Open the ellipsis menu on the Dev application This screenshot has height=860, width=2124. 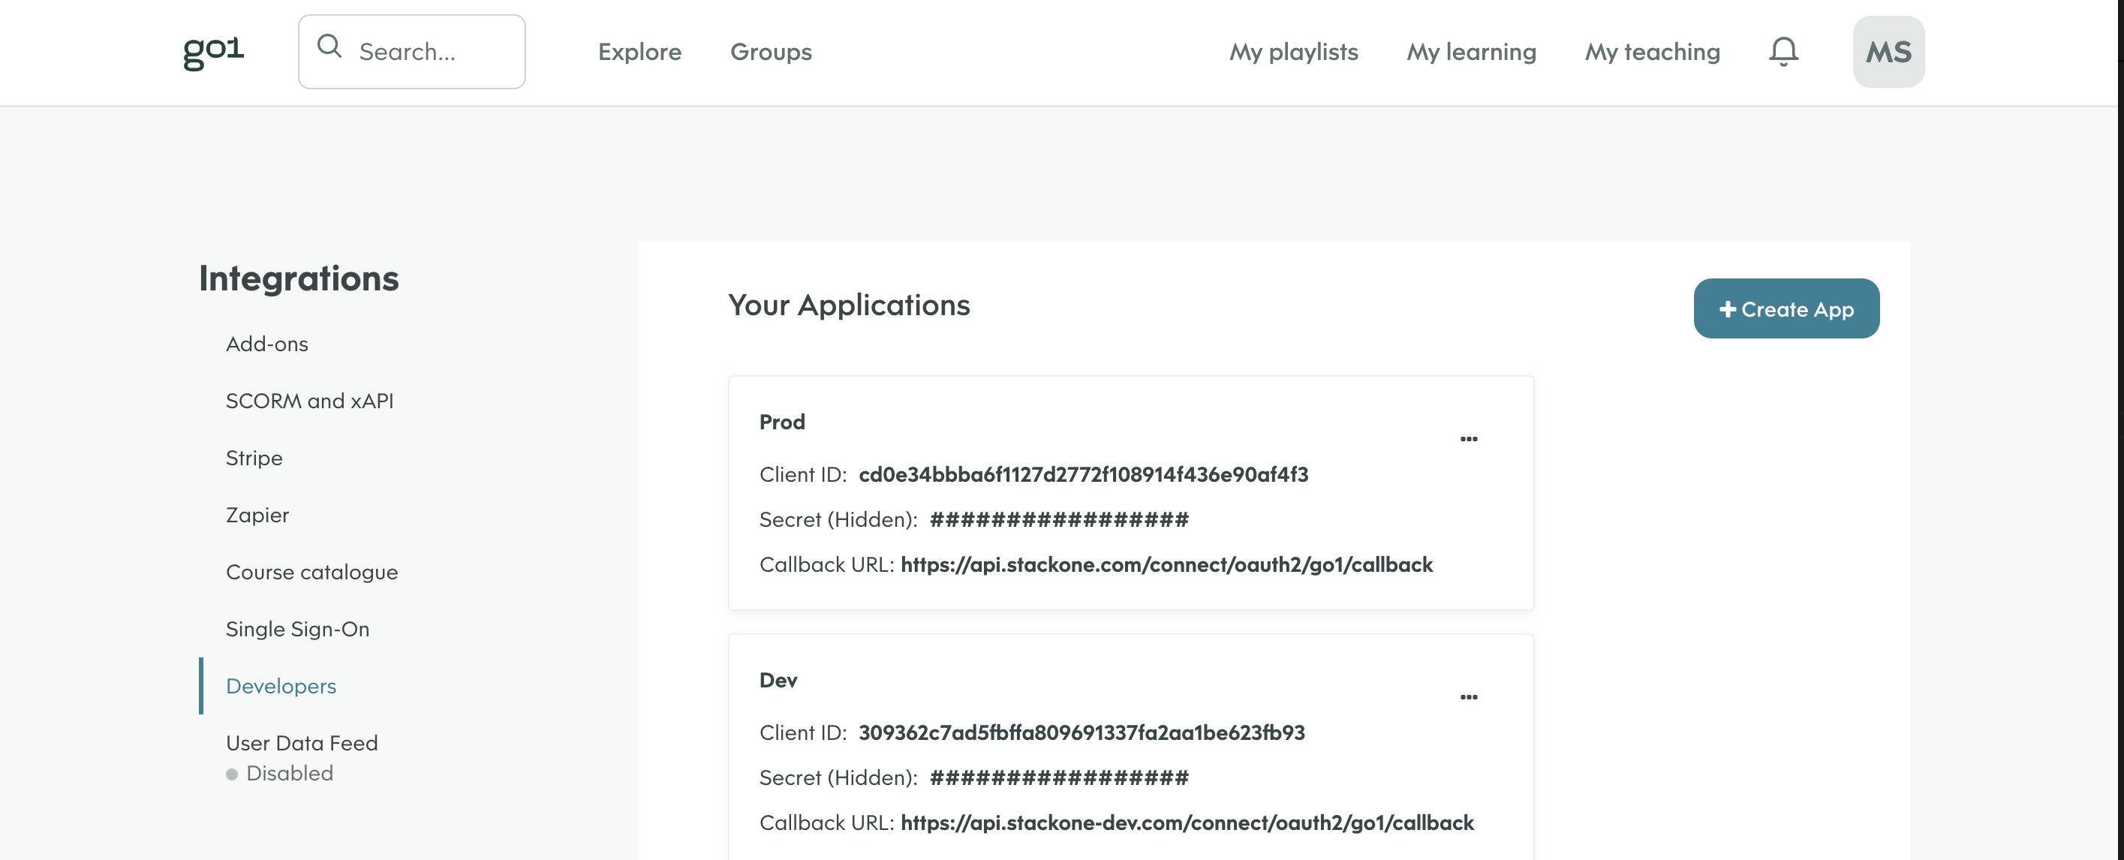pos(1470,696)
